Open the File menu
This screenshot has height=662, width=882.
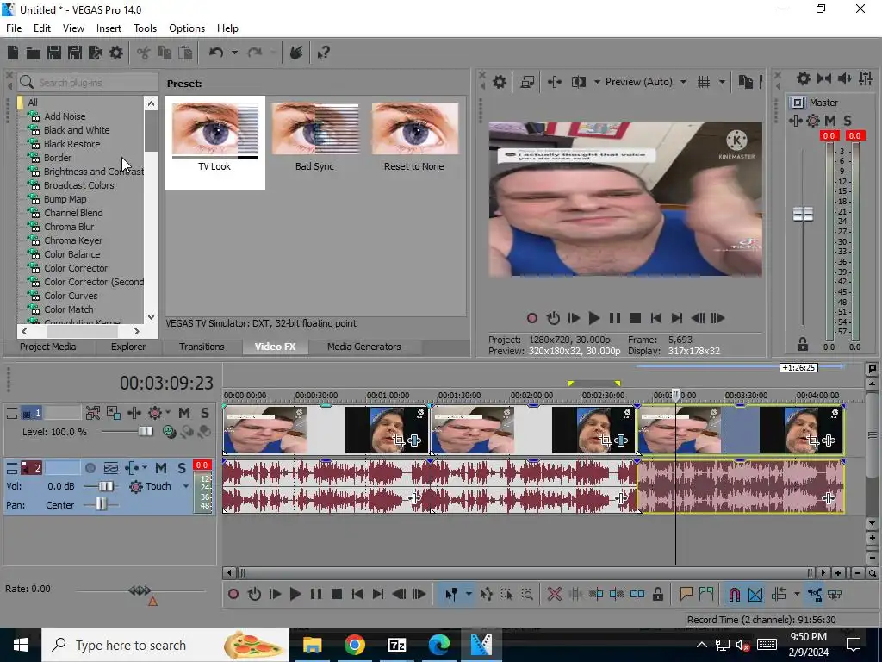(x=14, y=28)
